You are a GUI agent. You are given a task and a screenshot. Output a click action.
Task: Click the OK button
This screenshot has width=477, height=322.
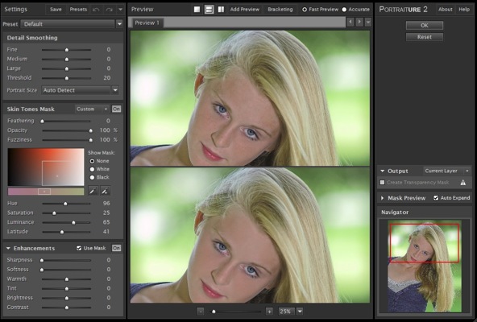click(x=425, y=26)
